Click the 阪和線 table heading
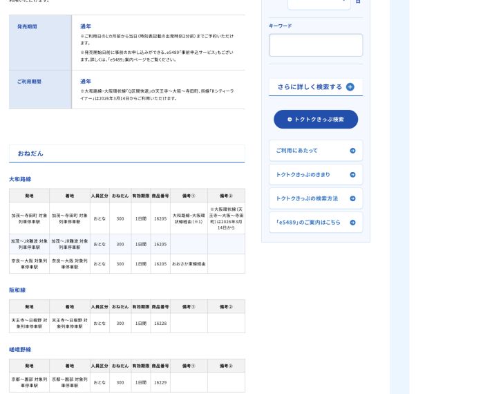 (17, 290)
